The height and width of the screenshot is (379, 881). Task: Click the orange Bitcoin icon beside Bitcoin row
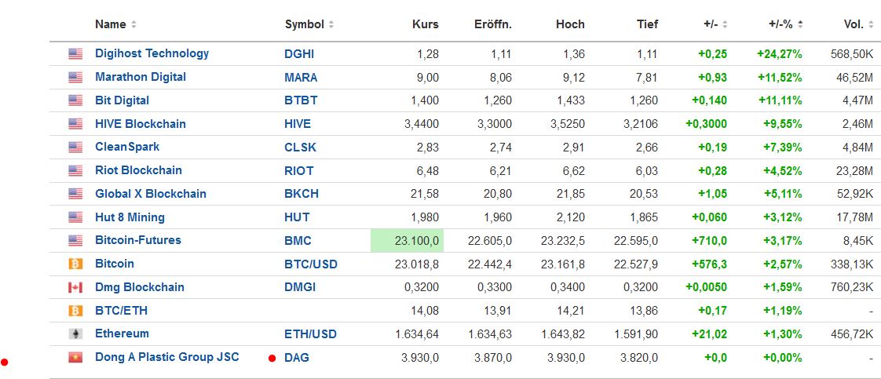point(75,264)
